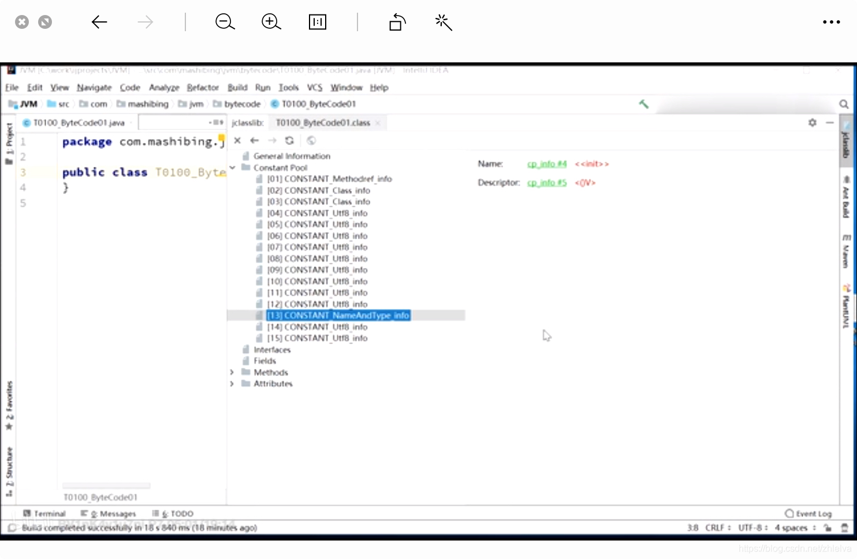
Task: Select [01] CONSTANT_Methodref_info entry
Action: coord(329,179)
